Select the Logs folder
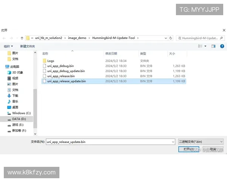Image resolution: width=227 pixels, height=182 pixels. (50, 61)
